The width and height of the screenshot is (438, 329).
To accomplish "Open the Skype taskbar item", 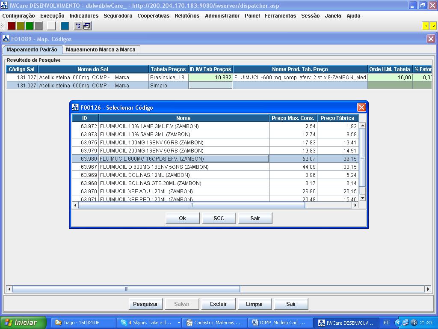I will [149, 323].
